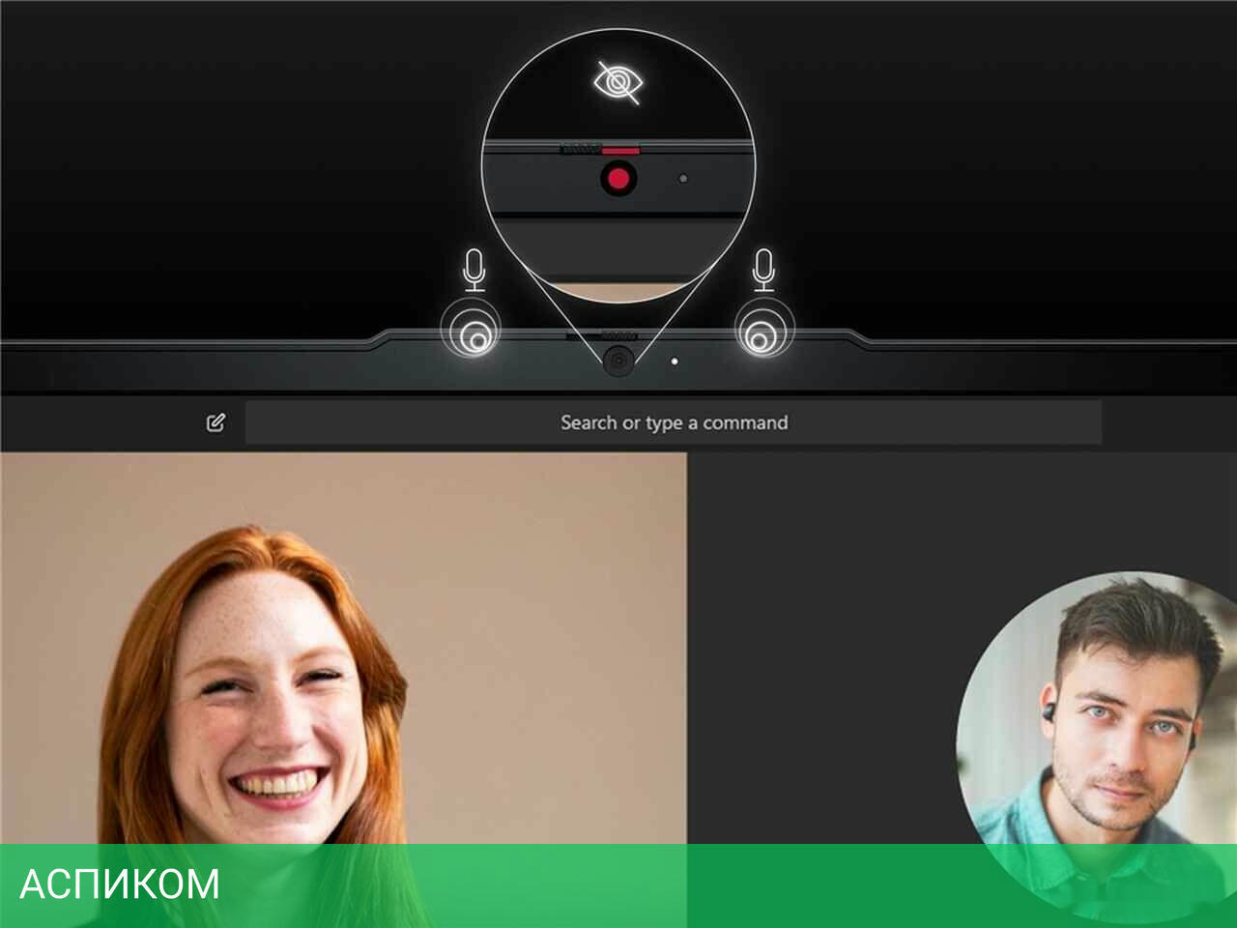
Task: Select the red-haired woman's video tile
Action: [343, 690]
